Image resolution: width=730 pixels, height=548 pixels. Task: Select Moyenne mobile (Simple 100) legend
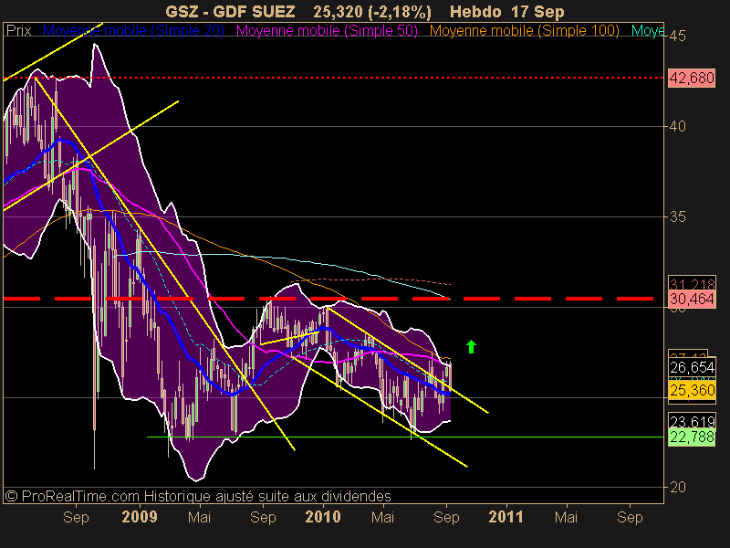tap(524, 31)
